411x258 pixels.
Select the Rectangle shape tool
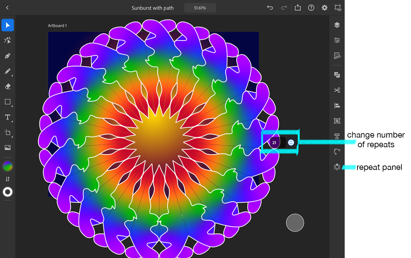pyautogui.click(x=7, y=101)
